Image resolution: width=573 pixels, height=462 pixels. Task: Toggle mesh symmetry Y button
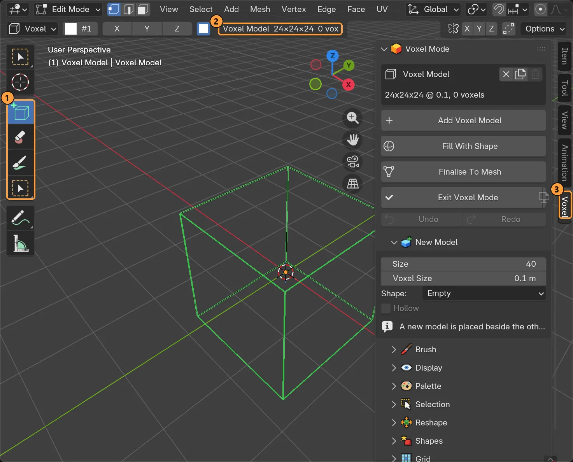tap(479, 29)
